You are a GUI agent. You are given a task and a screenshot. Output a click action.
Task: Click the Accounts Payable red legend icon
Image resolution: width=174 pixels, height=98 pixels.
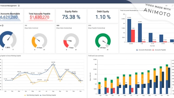pos(153,50)
